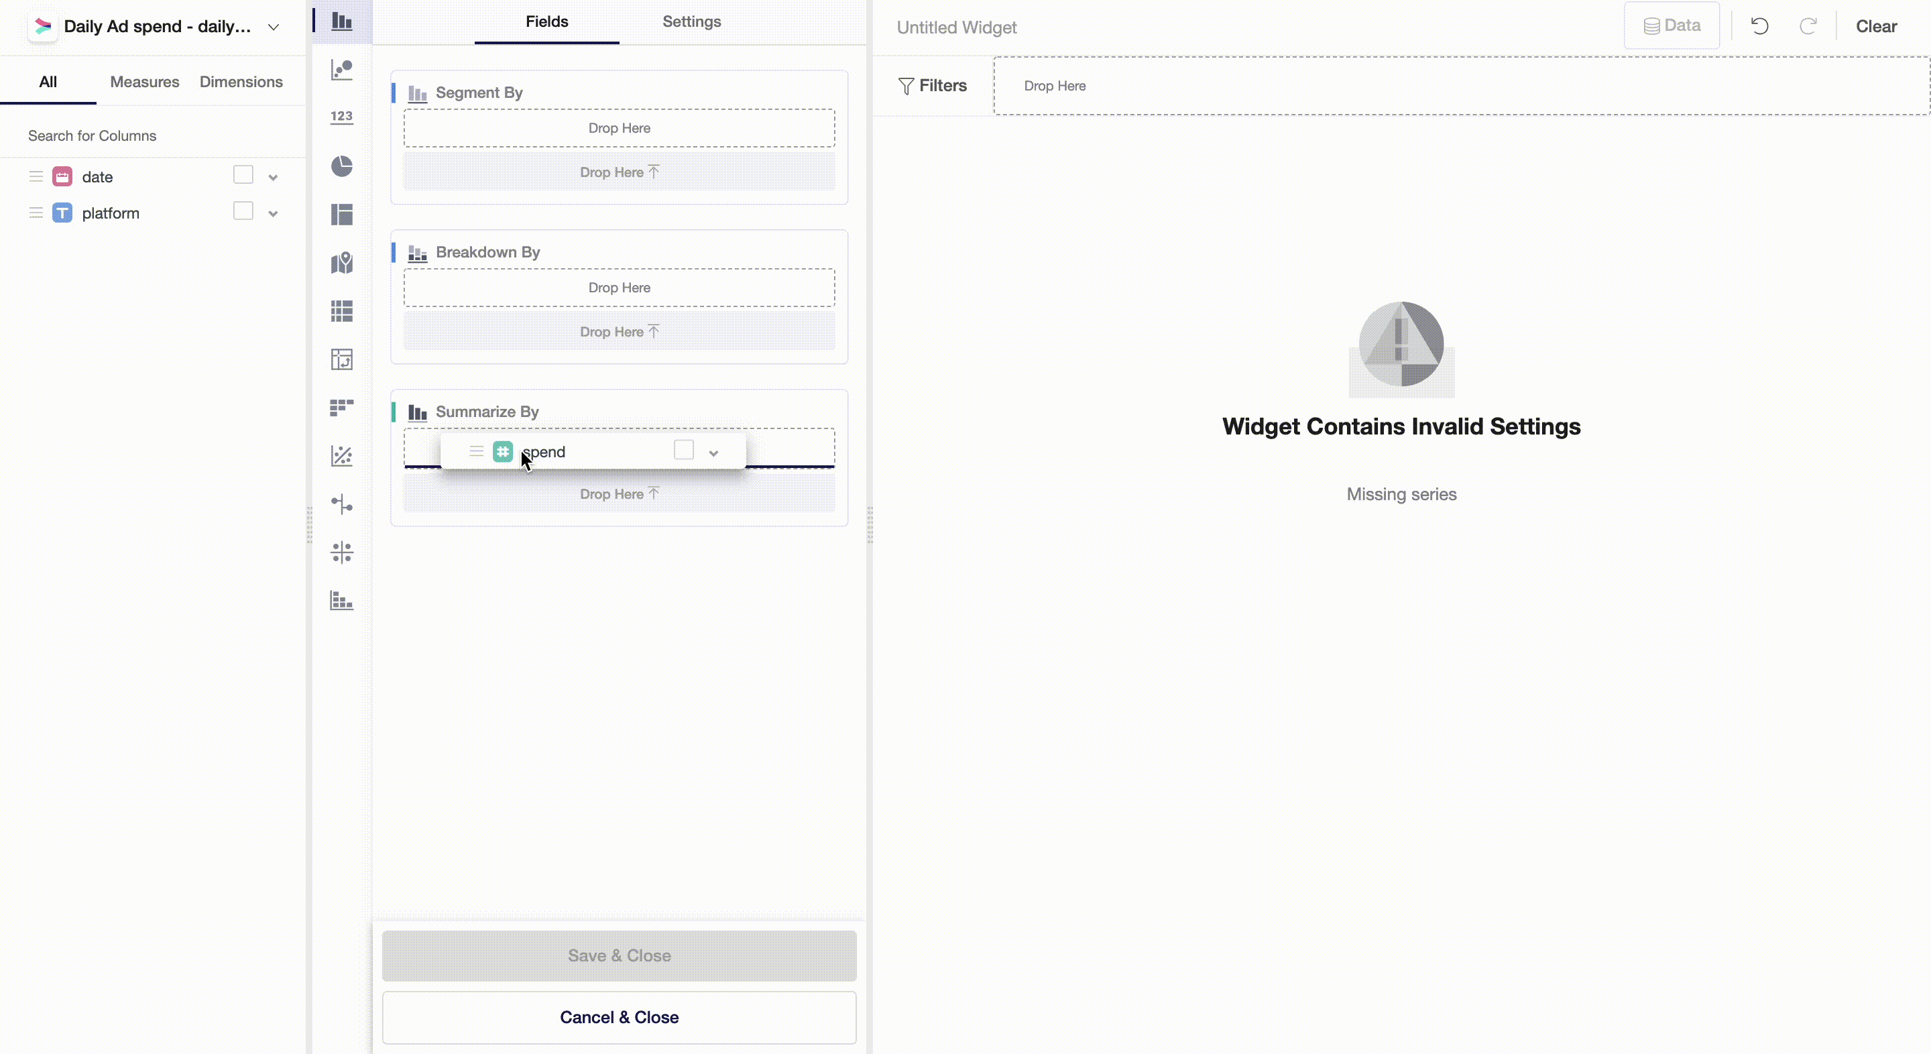This screenshot has width=1931, height=1054.
Task: Click the undo arrow icon
Action: point(1759,27)
